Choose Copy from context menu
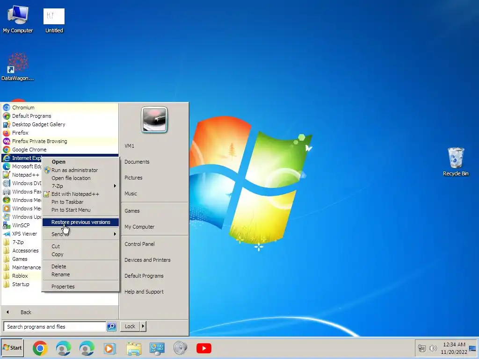Viewport: 479px width, 359px height. (80, 254)
